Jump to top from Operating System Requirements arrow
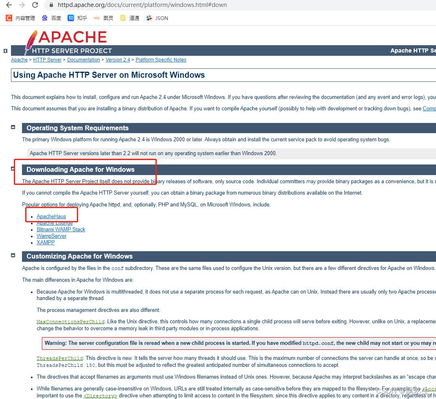This screenshot has height=399, width=436. click(x=13, y=127)
